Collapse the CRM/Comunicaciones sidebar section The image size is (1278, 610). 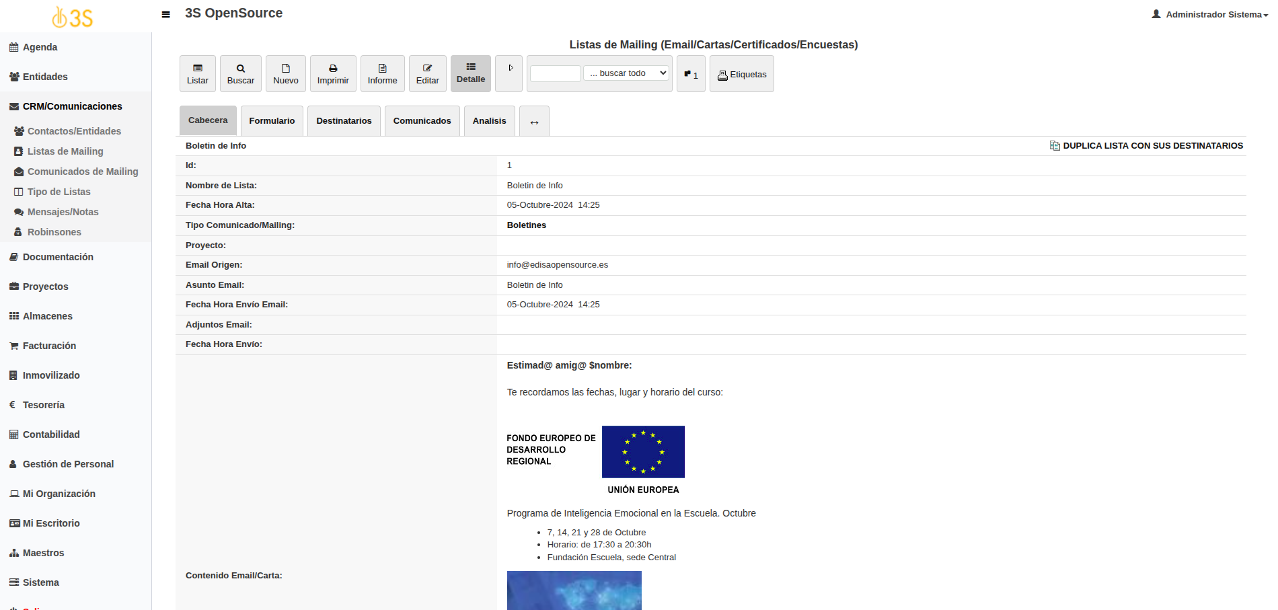pos(72,106)
